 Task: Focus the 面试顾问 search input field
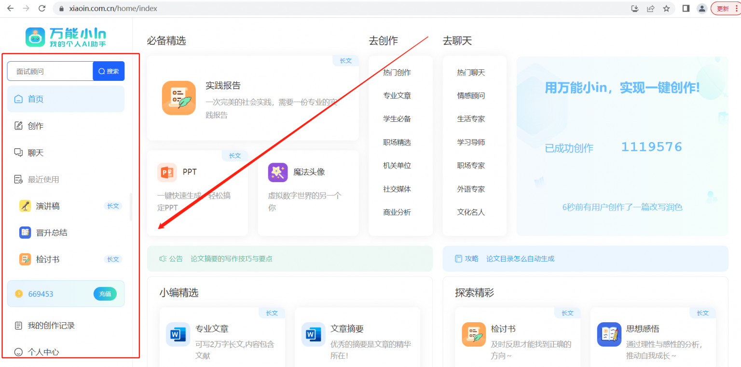50,71
